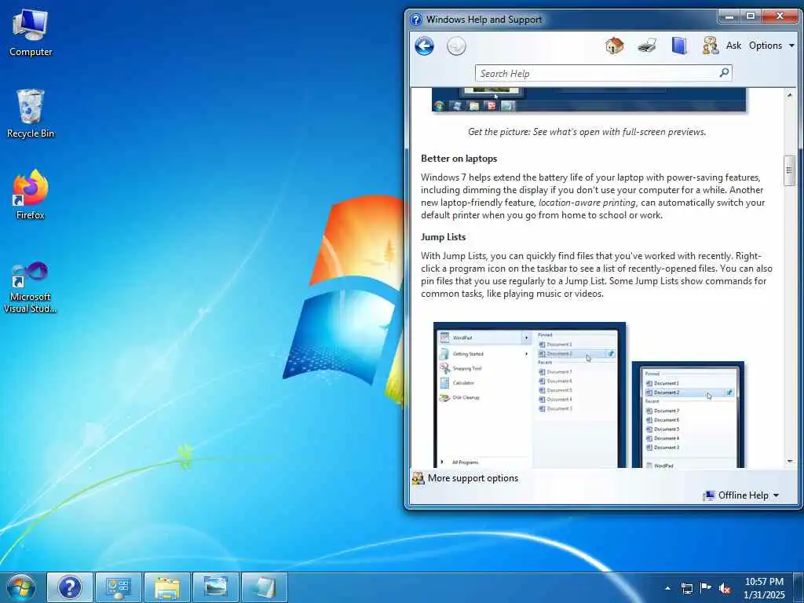Screen dimensions: 804x603
Task: Maximize the Windows Help and Support window
Action: click(x=750, y=16)
